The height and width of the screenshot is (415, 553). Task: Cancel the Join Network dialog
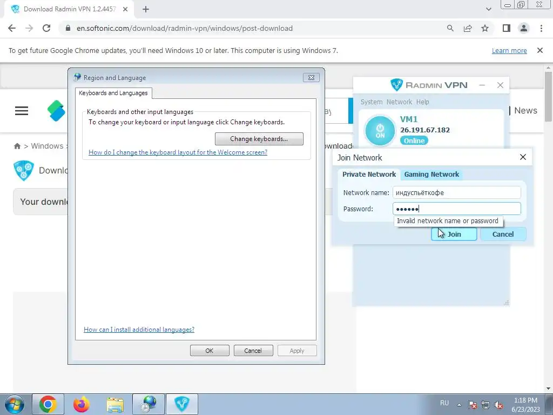503,234
